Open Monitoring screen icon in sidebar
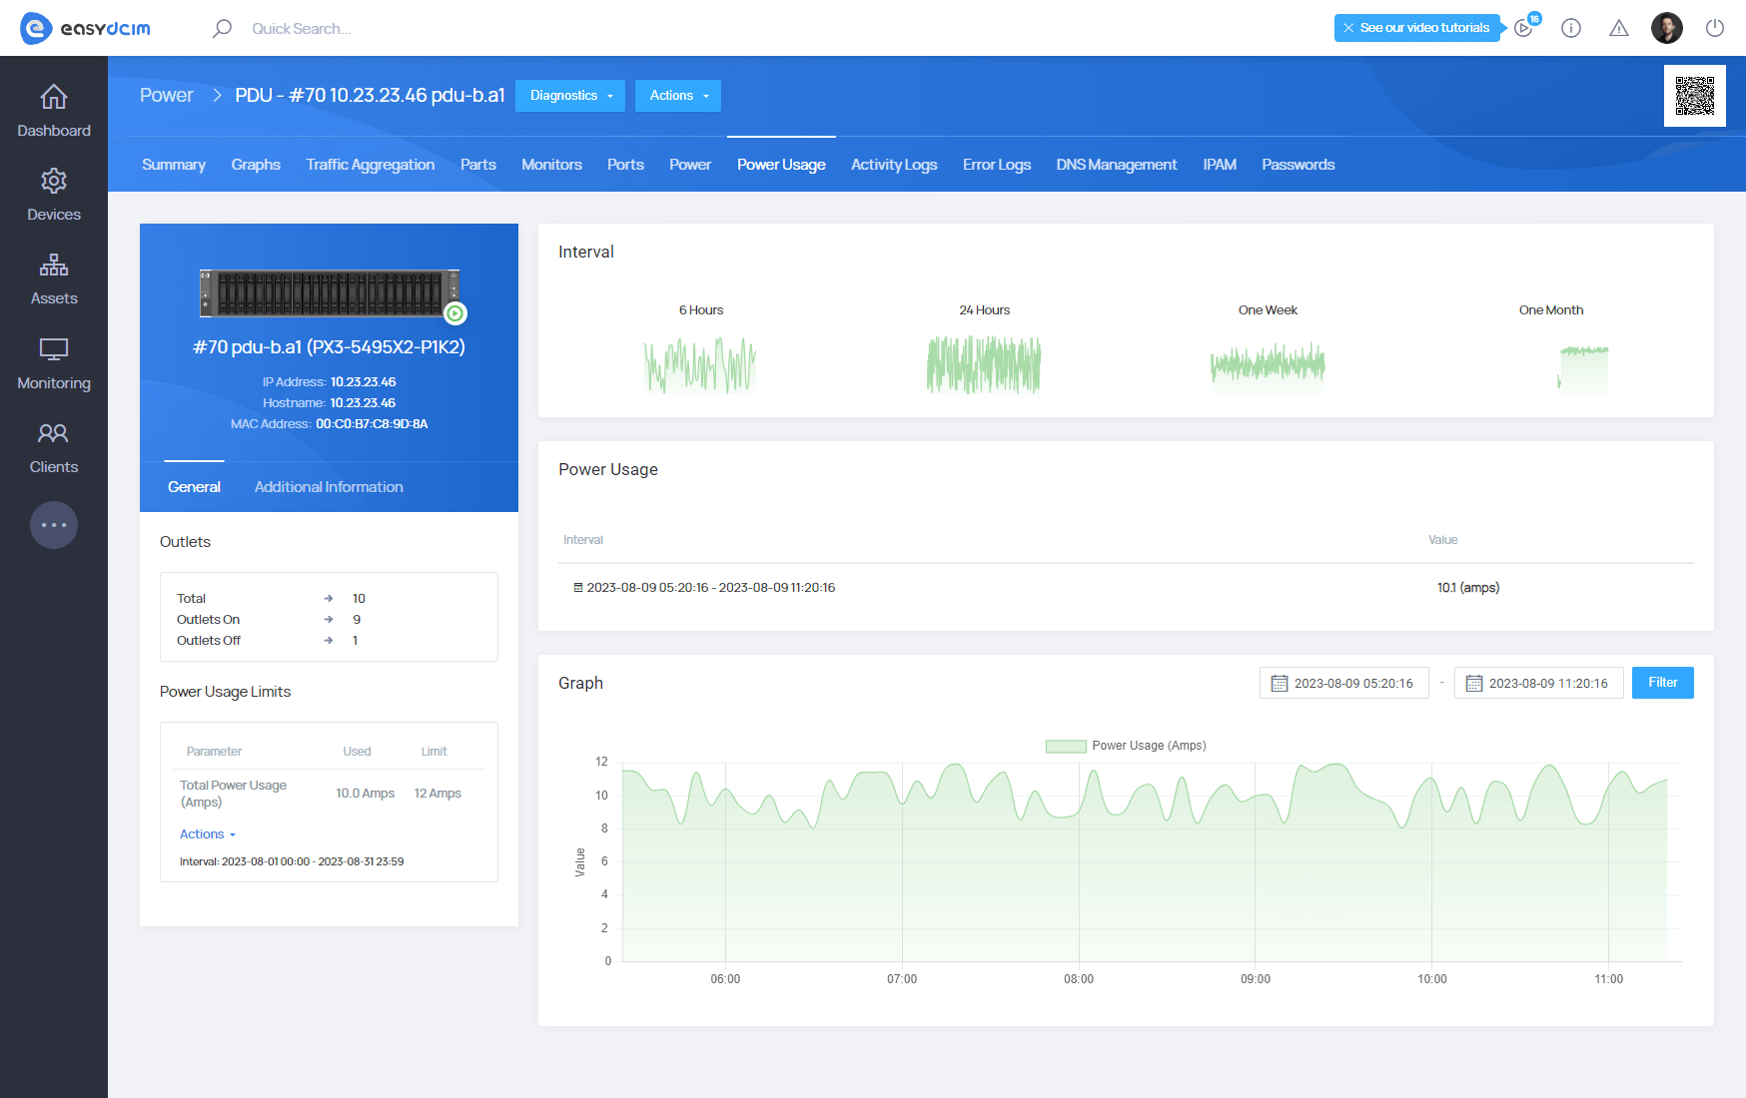This screenshot has width=1746, height=1098. click(x=54, y=350)
